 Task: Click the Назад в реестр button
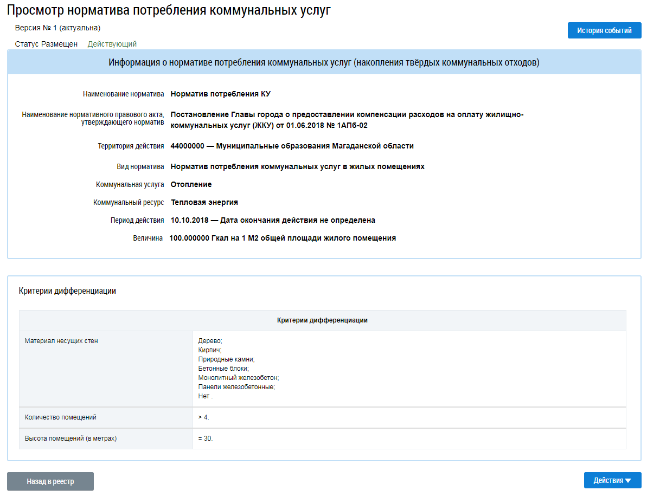50,481
